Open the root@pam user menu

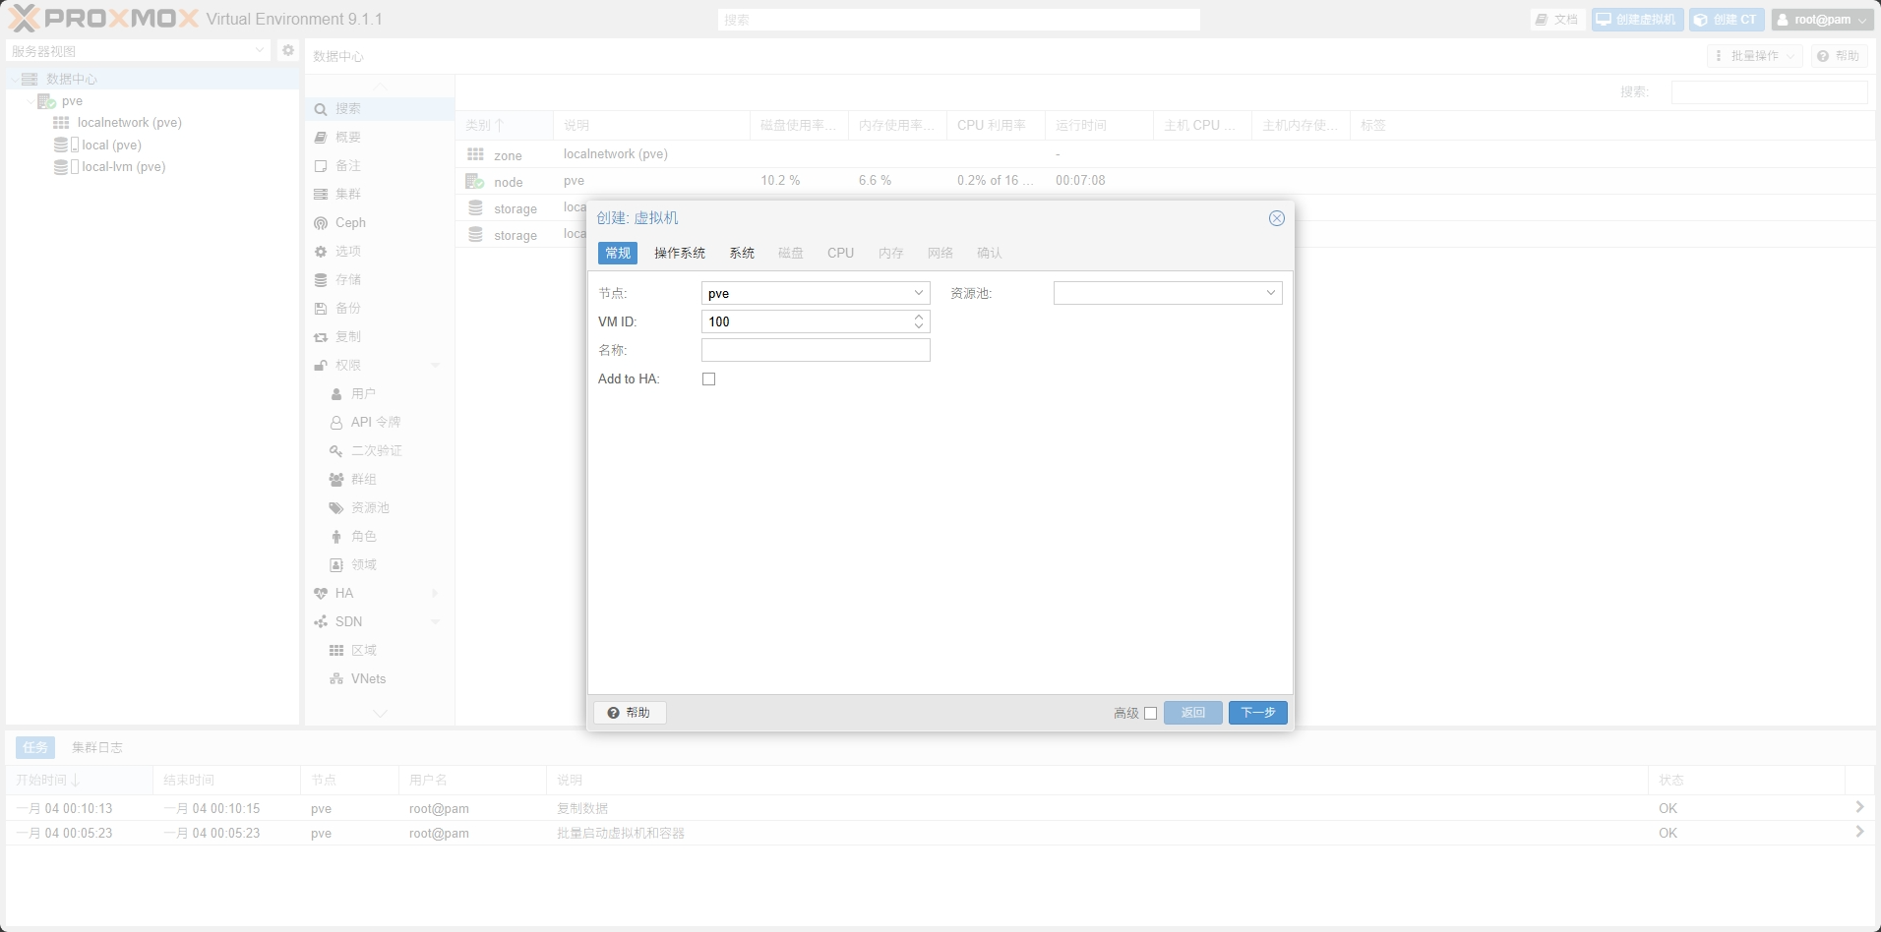tap(1822, 20)
